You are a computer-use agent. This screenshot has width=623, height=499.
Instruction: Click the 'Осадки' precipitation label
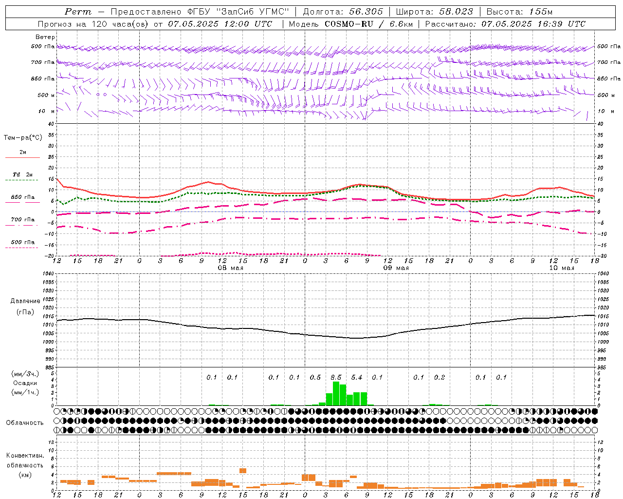click(x=25, y=383)
